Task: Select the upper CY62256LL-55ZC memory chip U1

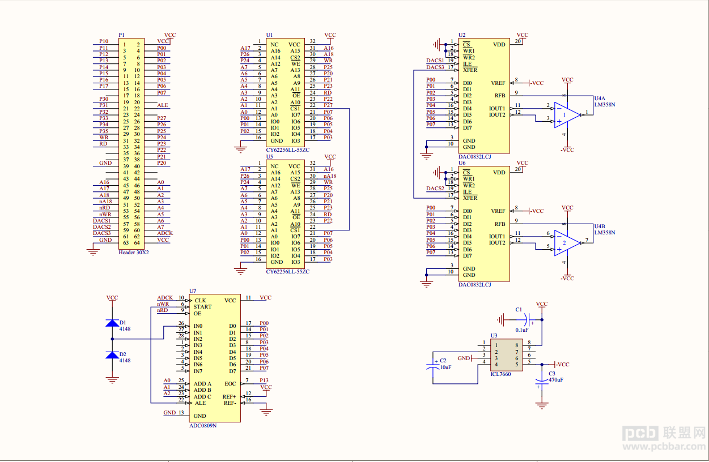Action: (285, 93)
